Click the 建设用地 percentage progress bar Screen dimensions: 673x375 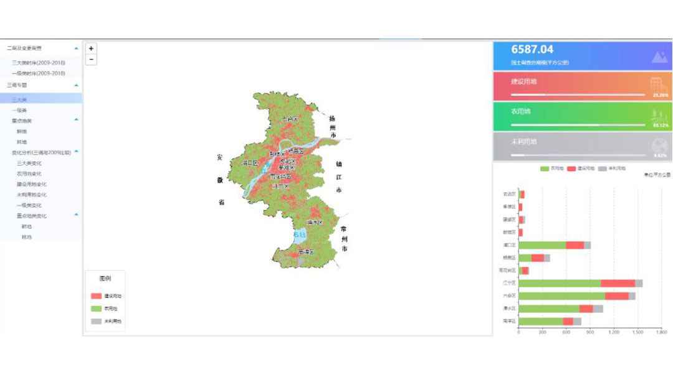point(577,95)
